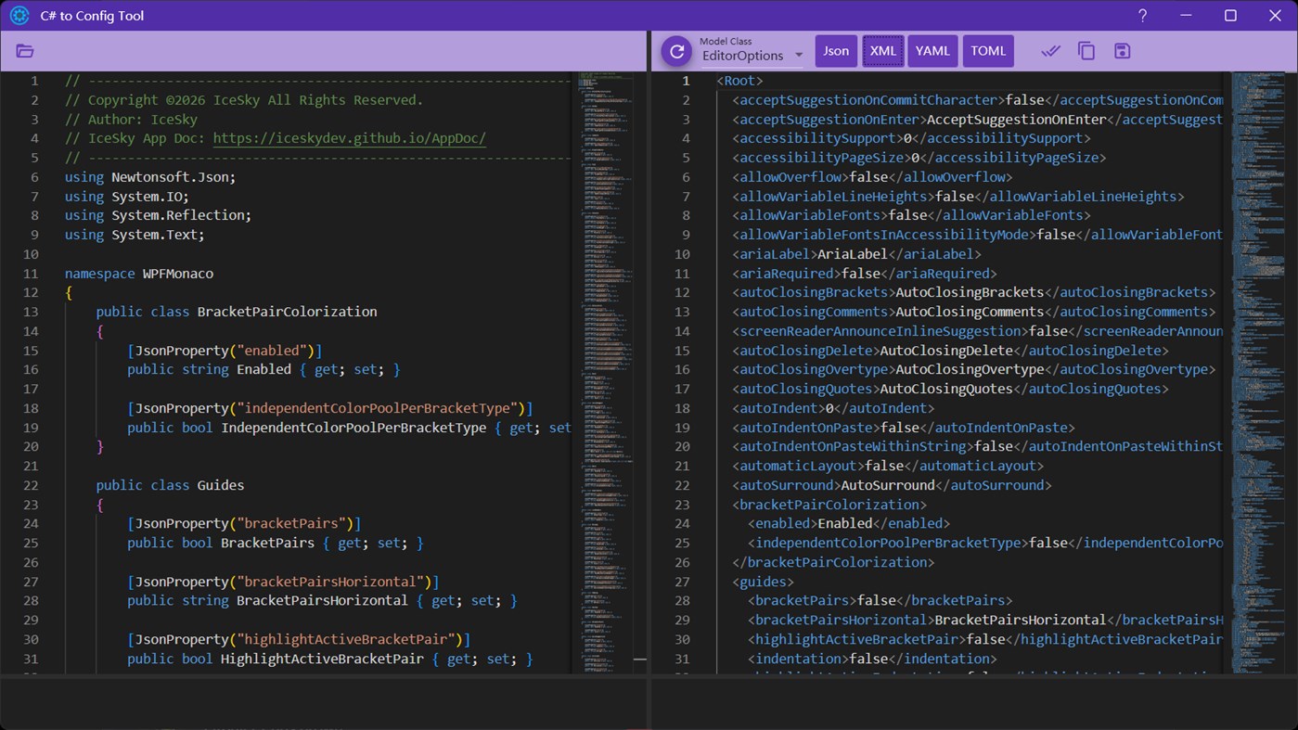This screenshot has height=730, width=1298.
Task: Click the <ariaLabel>AriaLabel</ariaLabel> line
Action: 856,254
